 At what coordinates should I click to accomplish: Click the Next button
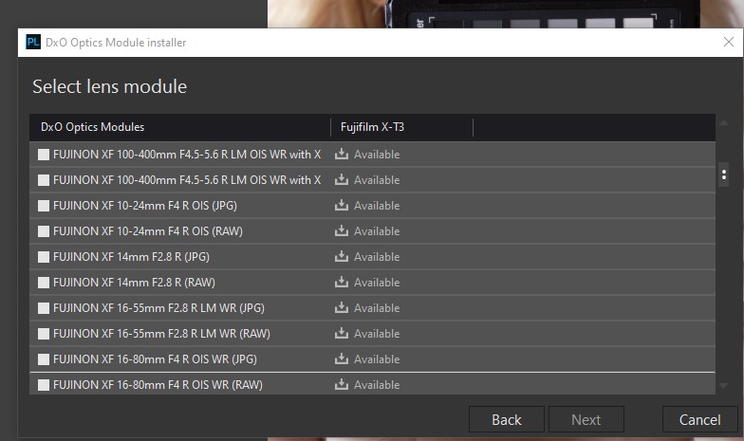click(586, 419)
